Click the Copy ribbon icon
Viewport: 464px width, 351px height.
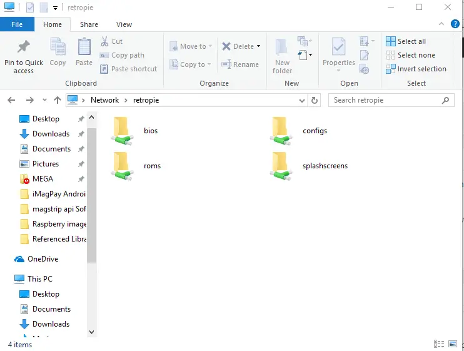click(58, 47)
